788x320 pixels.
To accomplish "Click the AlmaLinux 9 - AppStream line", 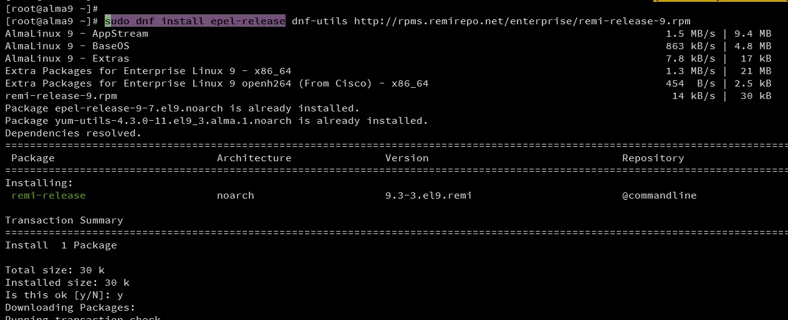I will coord(77,34).
